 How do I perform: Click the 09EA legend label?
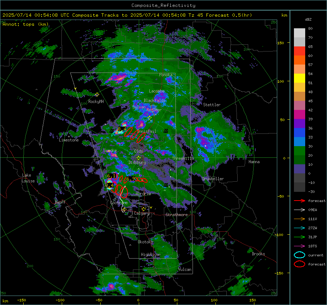pos(312,210)
